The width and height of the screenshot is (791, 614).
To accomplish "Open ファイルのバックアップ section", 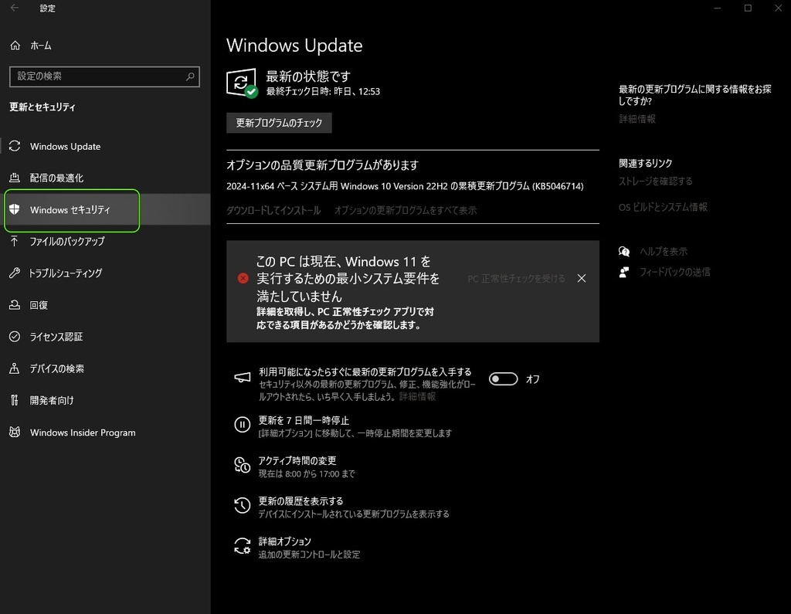I will coord(105,241).
